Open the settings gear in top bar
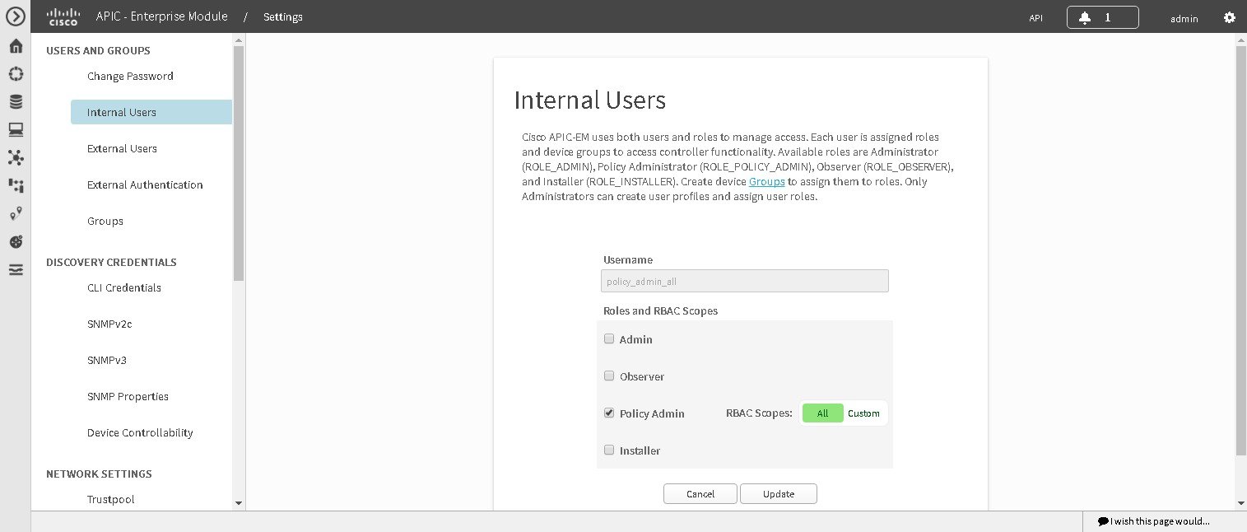1247x532 pixels. pyautogui.click(x=1230, y=16)
